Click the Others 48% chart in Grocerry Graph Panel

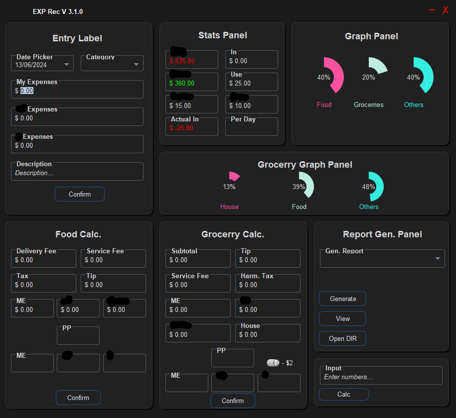[374, 183]
